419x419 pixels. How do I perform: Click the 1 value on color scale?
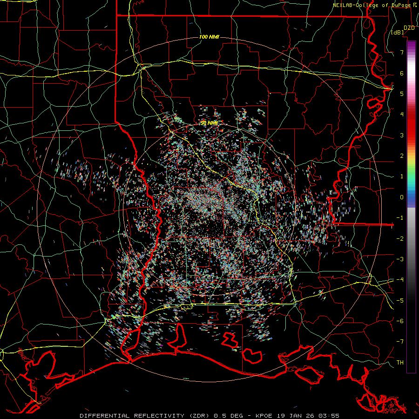point(402,176)
